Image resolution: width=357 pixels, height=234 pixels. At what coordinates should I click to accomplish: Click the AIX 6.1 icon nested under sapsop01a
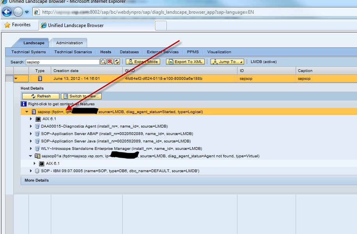(41, 164)
